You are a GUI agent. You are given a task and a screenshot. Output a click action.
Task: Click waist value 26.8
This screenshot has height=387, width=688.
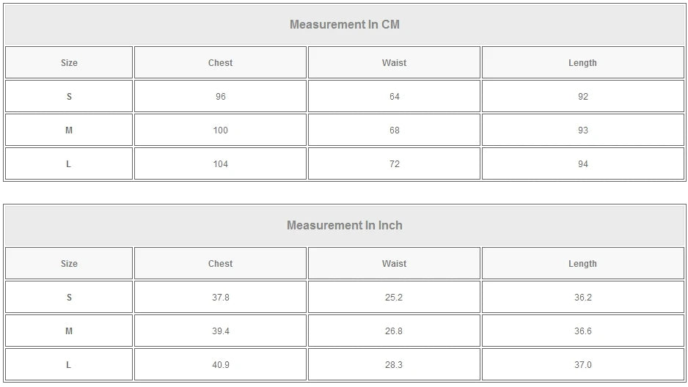click(x=394, y=331)
